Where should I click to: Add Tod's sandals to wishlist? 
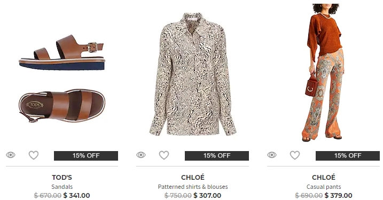click(34, 155)
